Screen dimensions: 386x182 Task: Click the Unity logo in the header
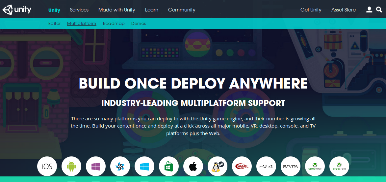pyautogui.click(x=17, y=10)
